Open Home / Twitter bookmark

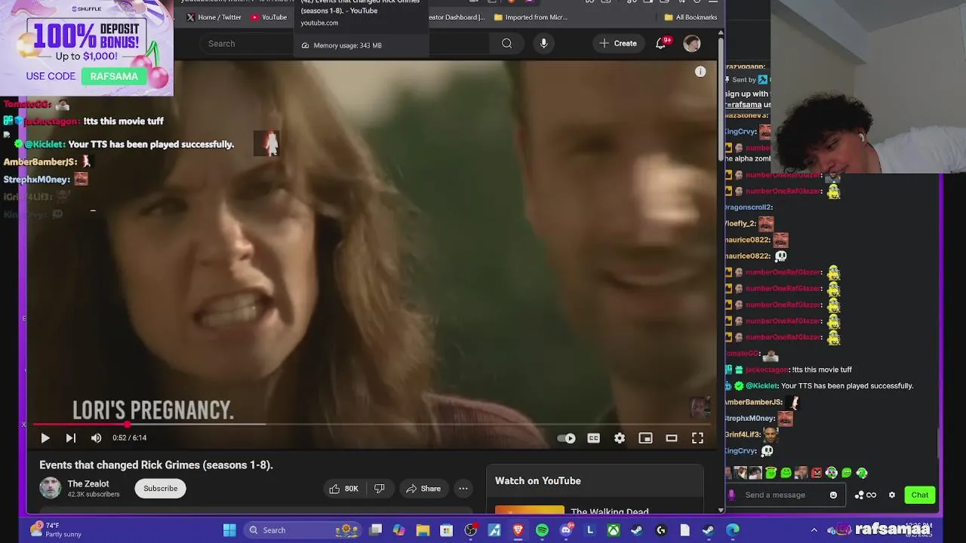pos(214,17)
